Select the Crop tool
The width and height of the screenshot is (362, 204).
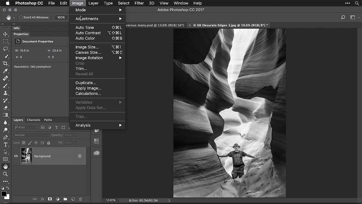[5, 63]
